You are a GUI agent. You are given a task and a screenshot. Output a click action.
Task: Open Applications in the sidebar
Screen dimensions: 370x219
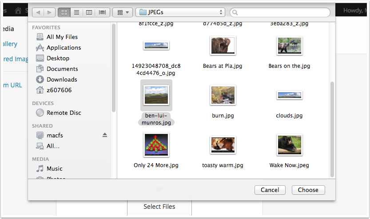click(64, 47)
